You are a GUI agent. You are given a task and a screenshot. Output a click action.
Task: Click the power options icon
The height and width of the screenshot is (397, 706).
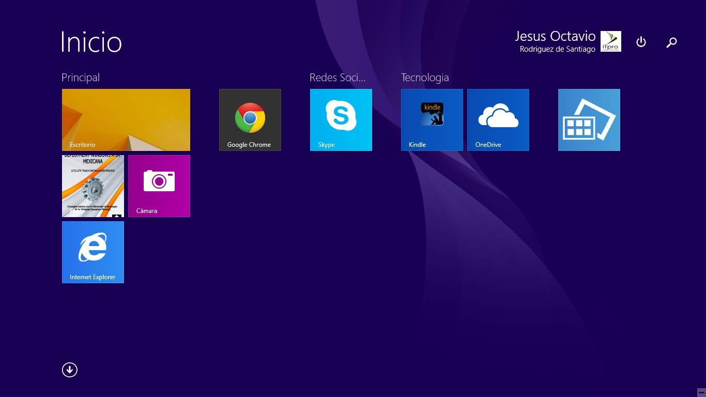[641, 42]
